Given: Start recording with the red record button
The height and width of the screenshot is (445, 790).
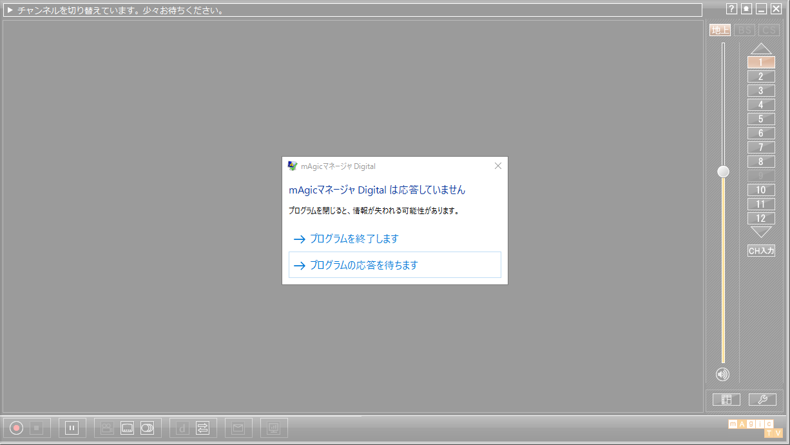Looking at the screenshot, I should pos(17,428).
